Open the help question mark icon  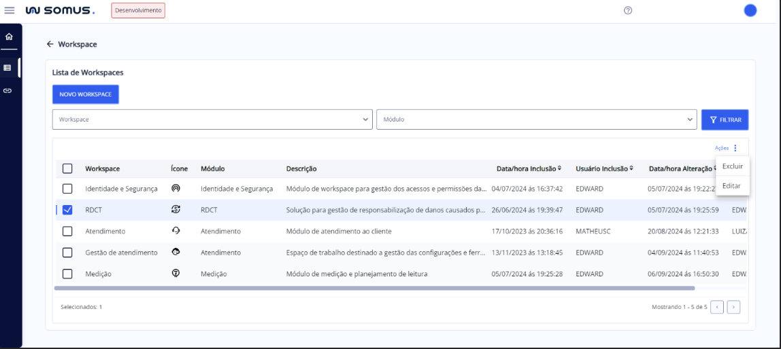click(627, 10)
